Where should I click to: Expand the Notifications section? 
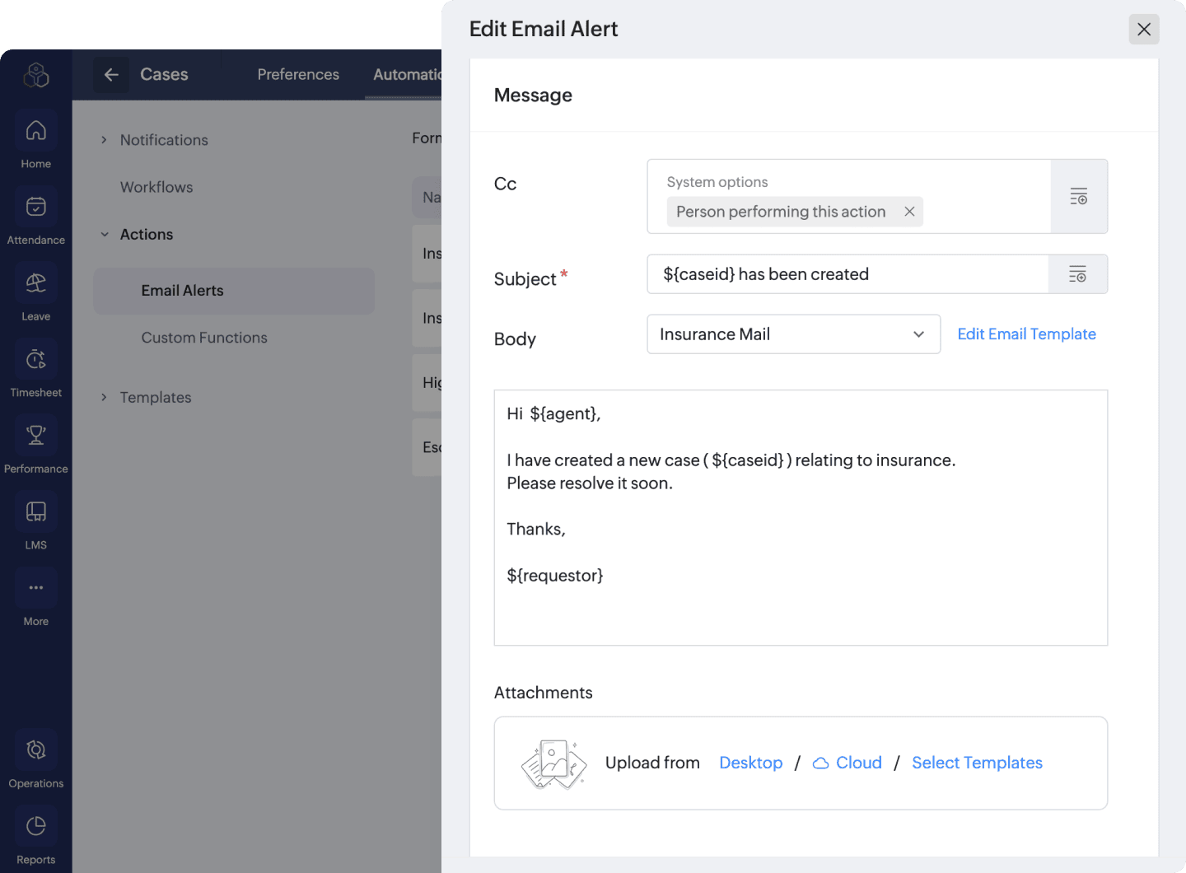[104, 140]
